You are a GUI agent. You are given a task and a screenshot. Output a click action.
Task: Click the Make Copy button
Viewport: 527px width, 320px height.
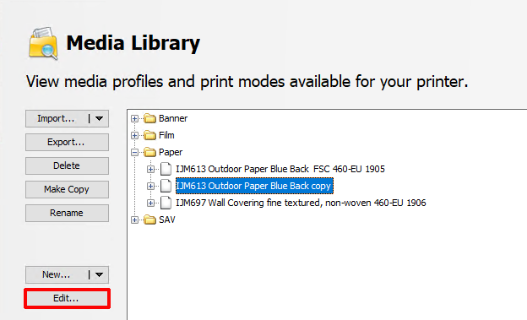pos(67,189)
